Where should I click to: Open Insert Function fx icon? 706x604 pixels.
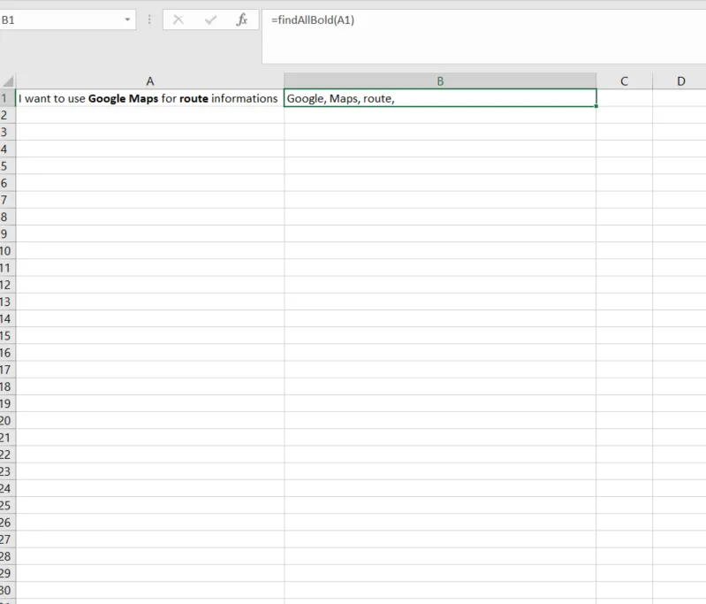tap(242, 19)
